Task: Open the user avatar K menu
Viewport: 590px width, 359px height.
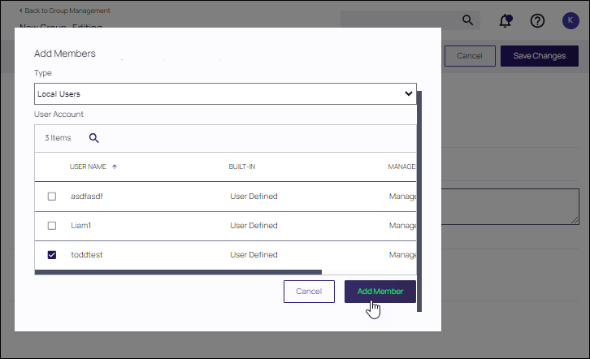Action: [x=570, y=20]
